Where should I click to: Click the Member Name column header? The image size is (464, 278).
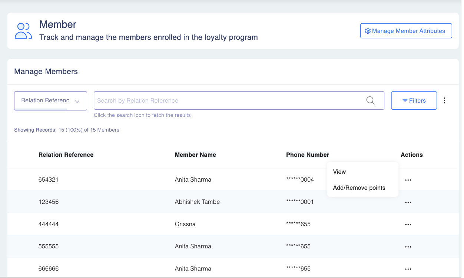pos(195,155)
